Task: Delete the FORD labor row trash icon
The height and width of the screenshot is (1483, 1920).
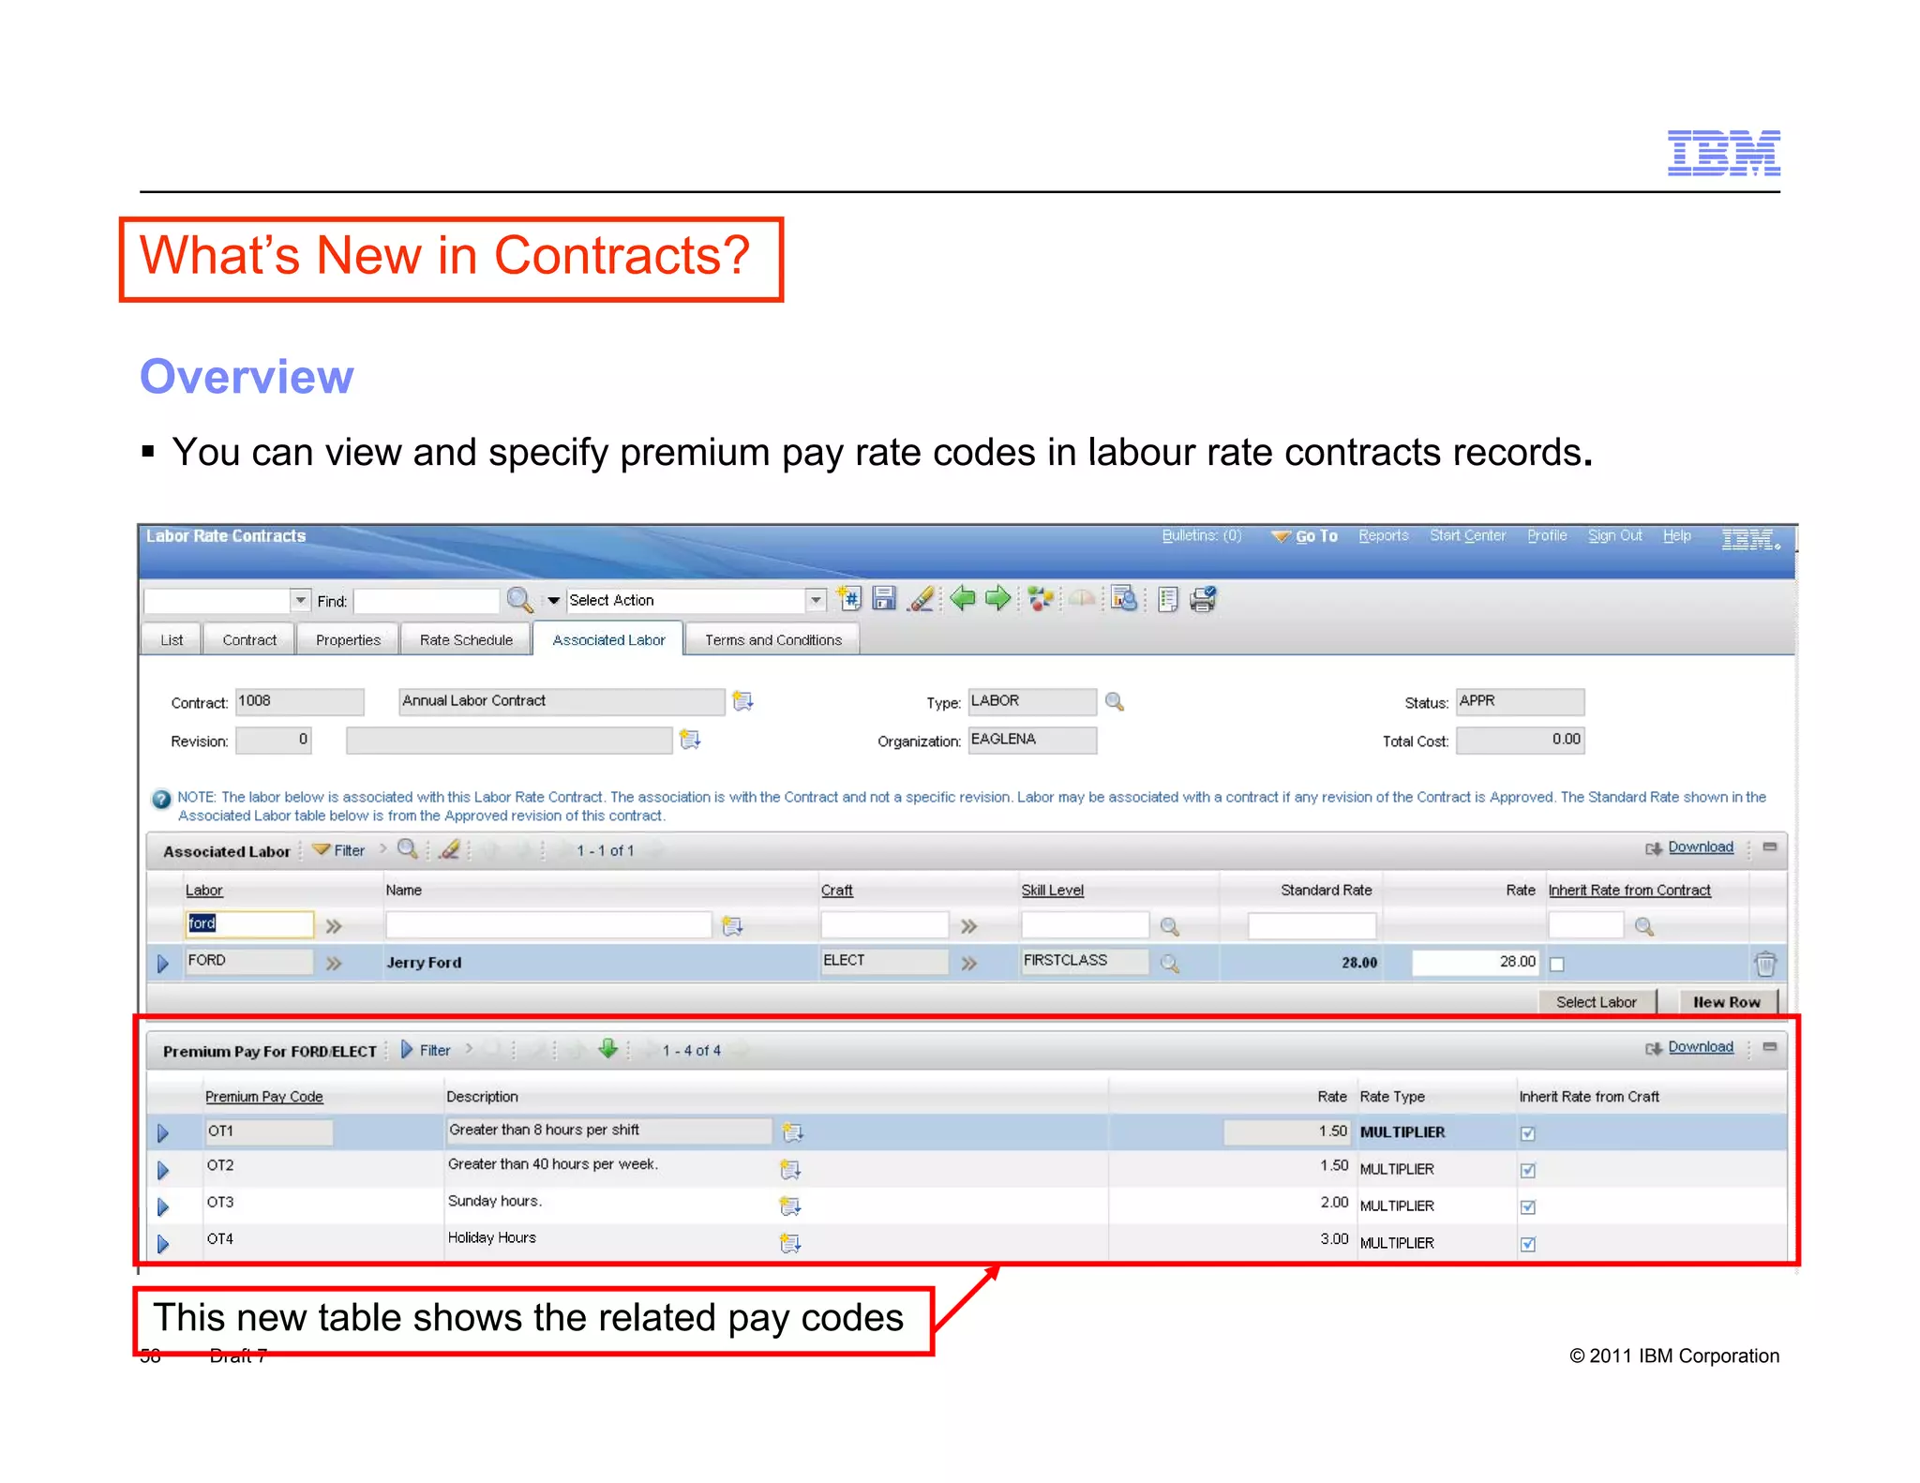Action: point(1764,964)
